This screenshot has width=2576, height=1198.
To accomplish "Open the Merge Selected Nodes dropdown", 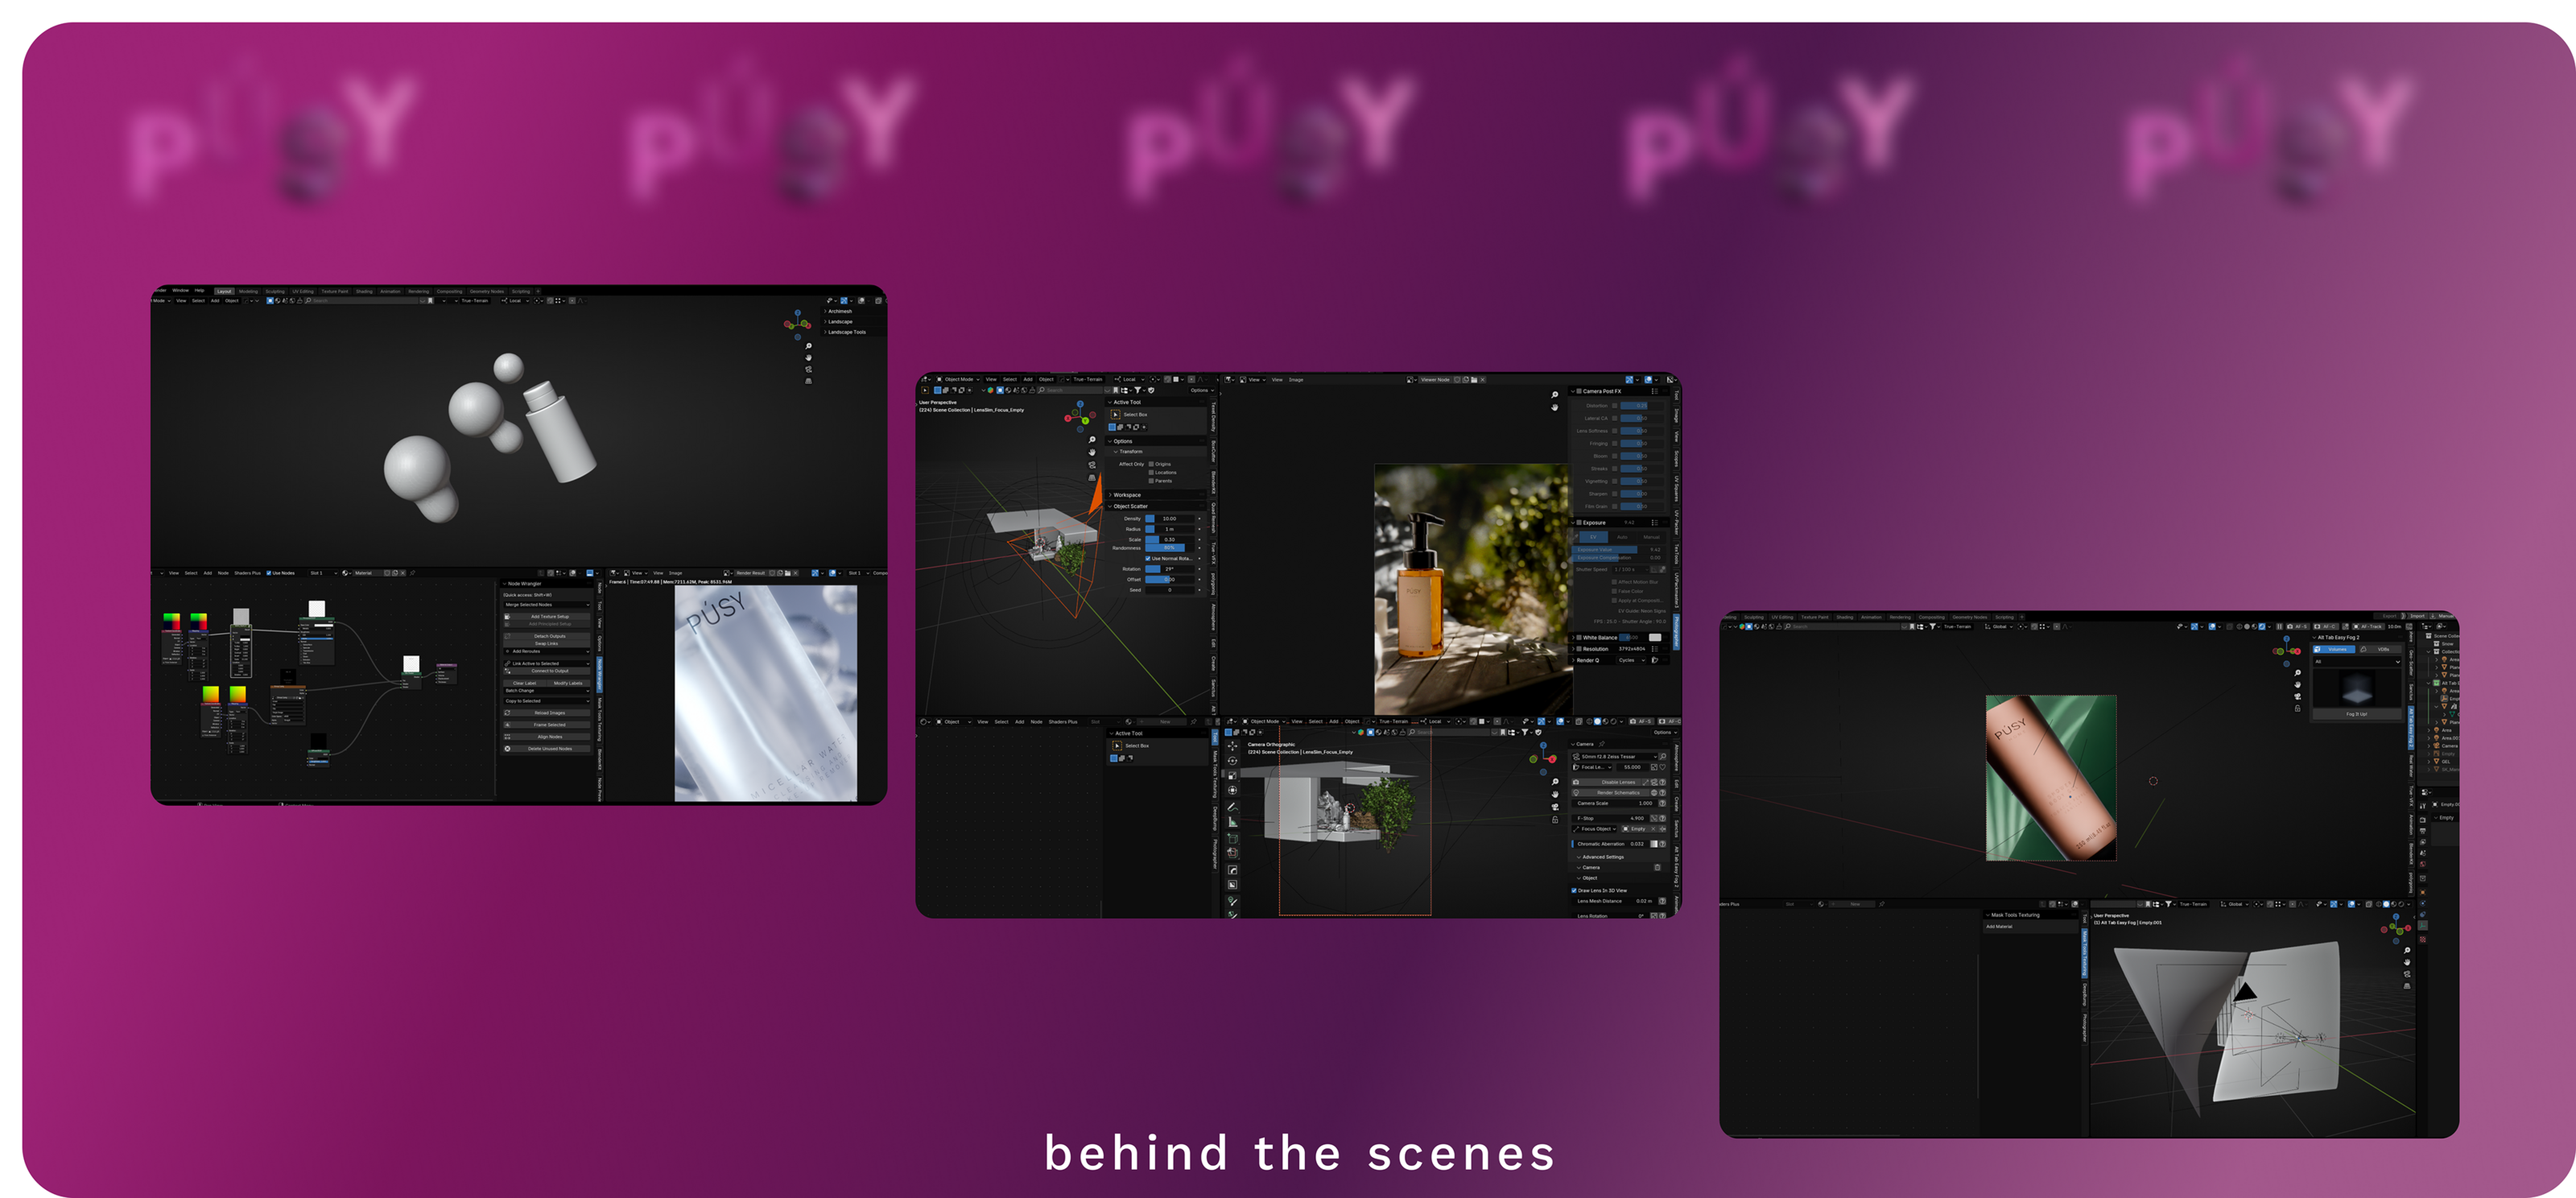I will point(547,605).
